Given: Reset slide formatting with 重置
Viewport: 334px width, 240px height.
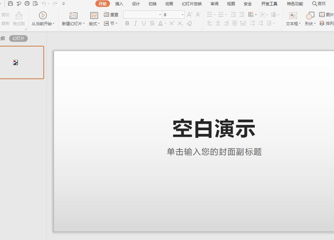Looking at the screenshot, I should 111,14.
